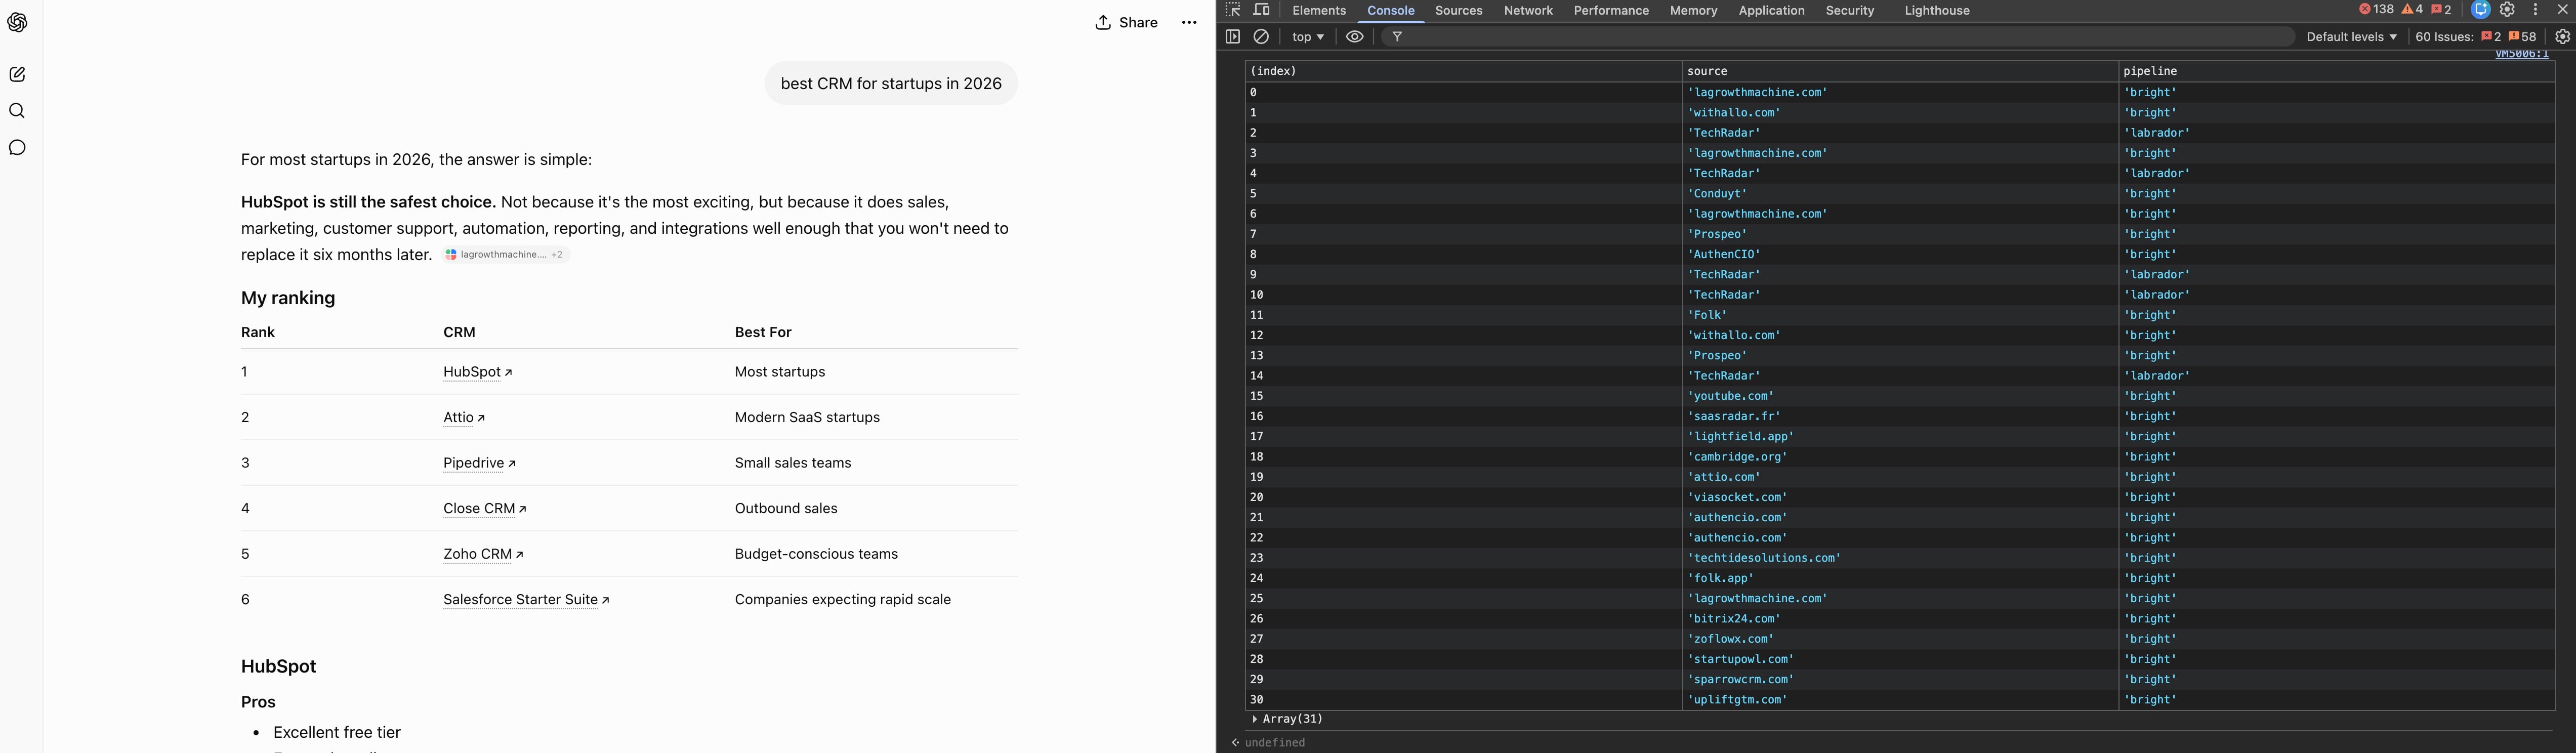
Task: Start a new chat with pencil icon
Action: (x=17, y=74)
